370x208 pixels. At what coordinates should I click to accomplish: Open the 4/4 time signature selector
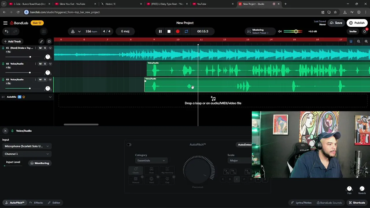coord(107,31)
